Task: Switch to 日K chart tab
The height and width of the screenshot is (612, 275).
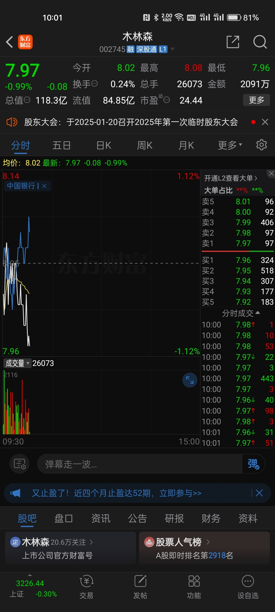Action: 104,146
